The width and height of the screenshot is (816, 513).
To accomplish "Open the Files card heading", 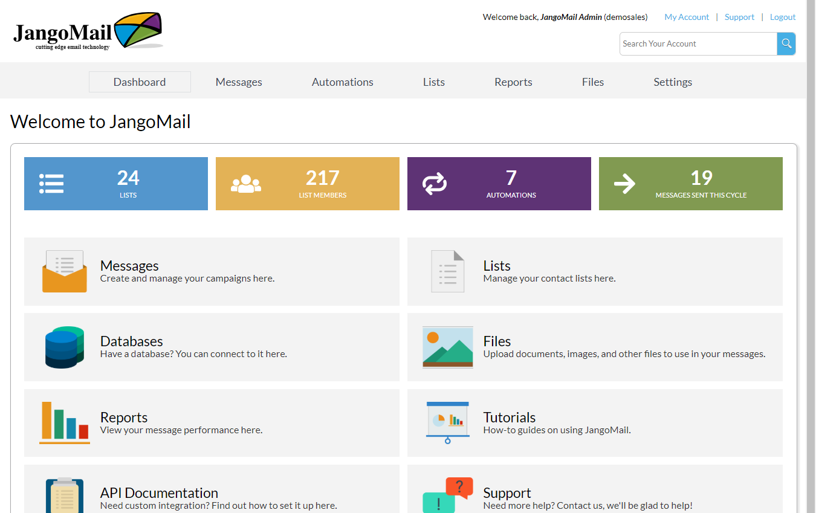I will 497,341.
